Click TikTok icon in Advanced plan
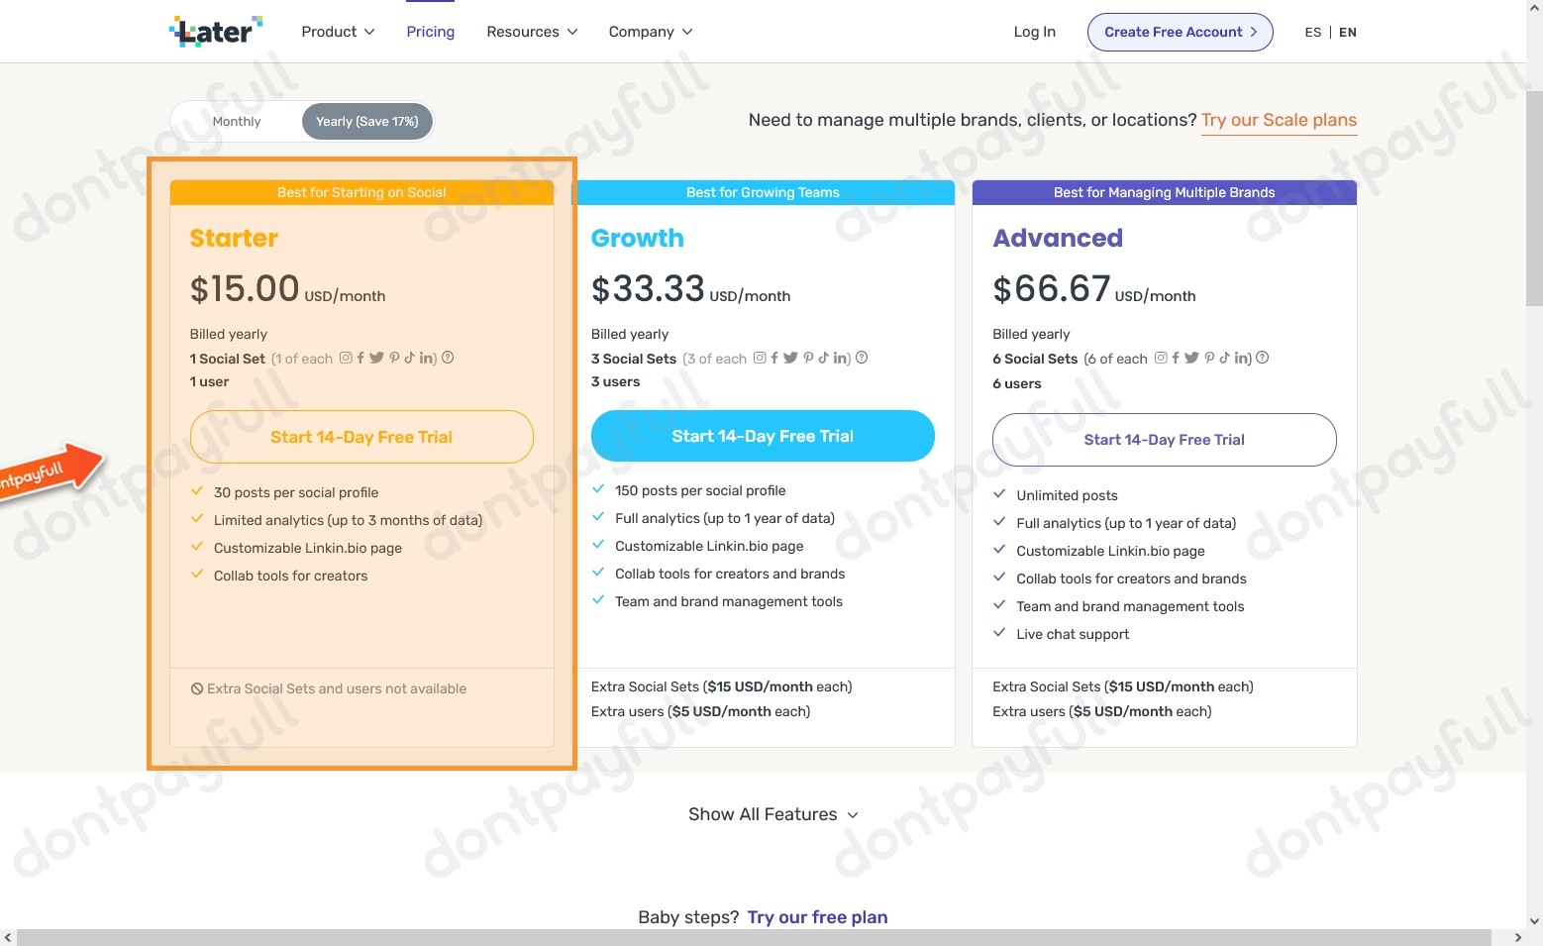The width and height of the screenshot is (1543, 946). click(1224, 358)
